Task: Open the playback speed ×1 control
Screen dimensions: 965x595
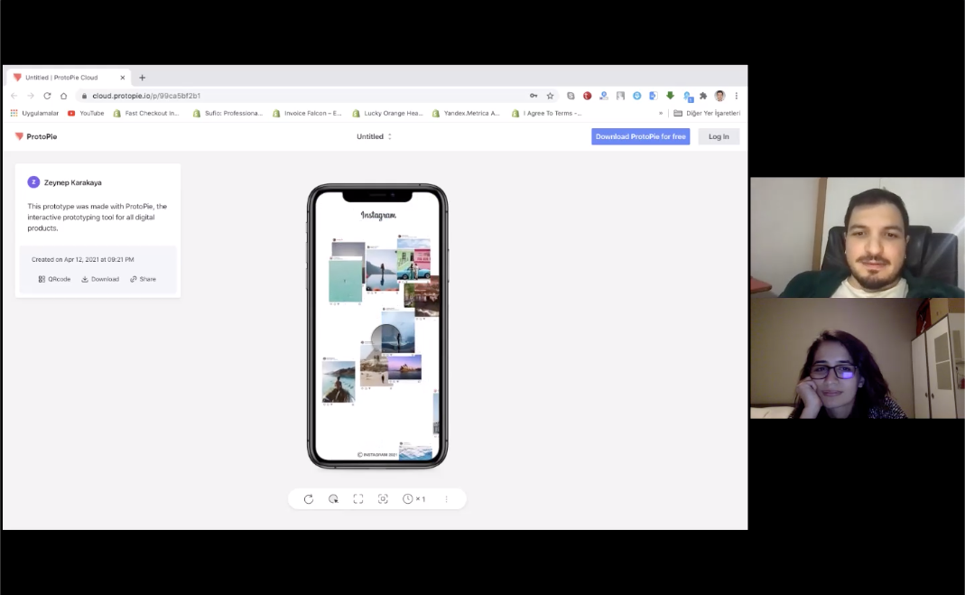Action: point(413,499)
